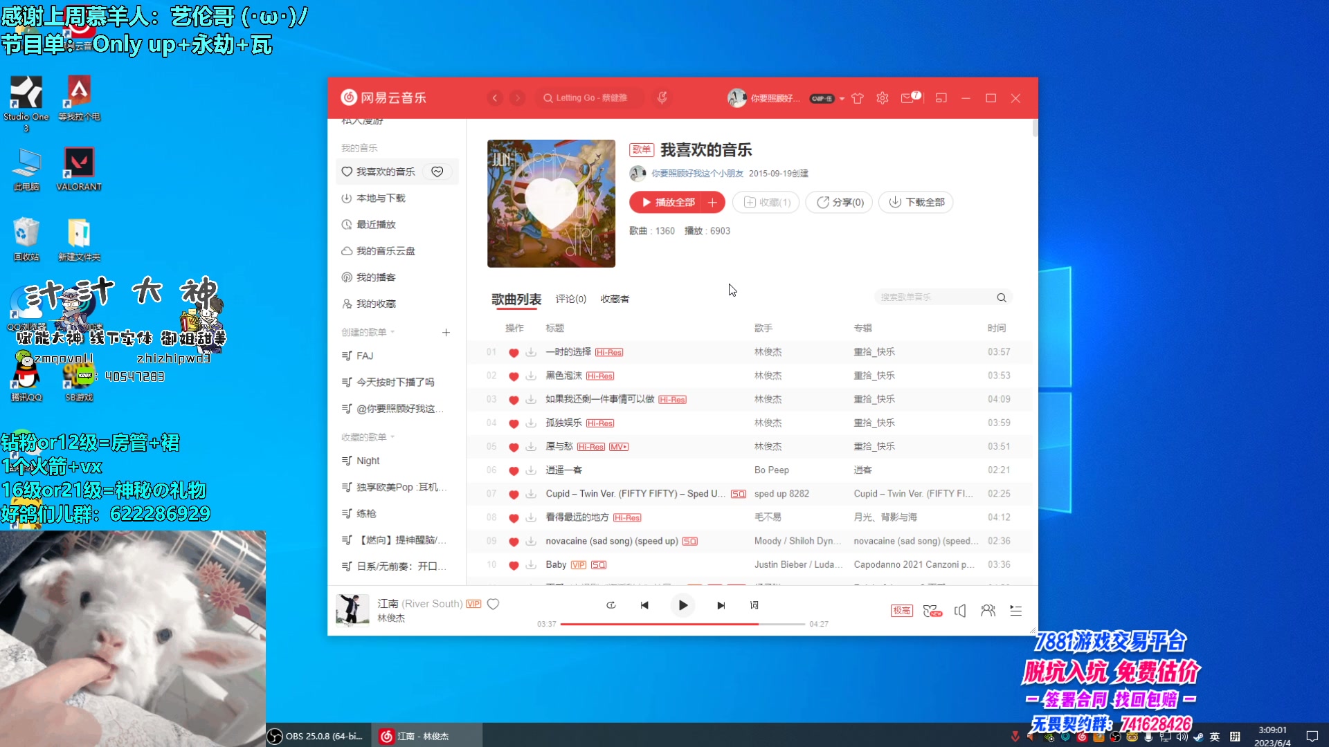Screen dimensions: 1329x747
Task: Open the now playing album thumbnail
Action: click(352, 610)
